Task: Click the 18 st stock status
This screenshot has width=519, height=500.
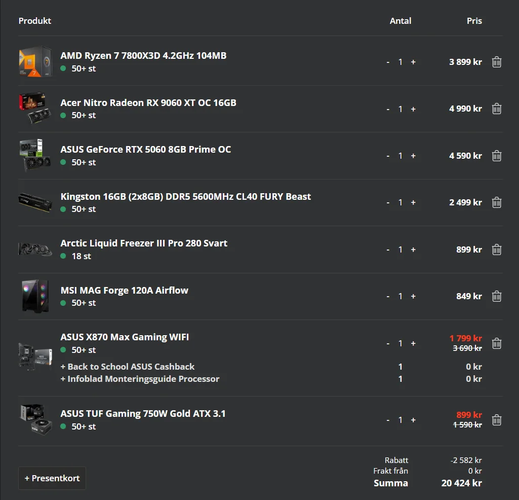Action: [x=81, y=256]
